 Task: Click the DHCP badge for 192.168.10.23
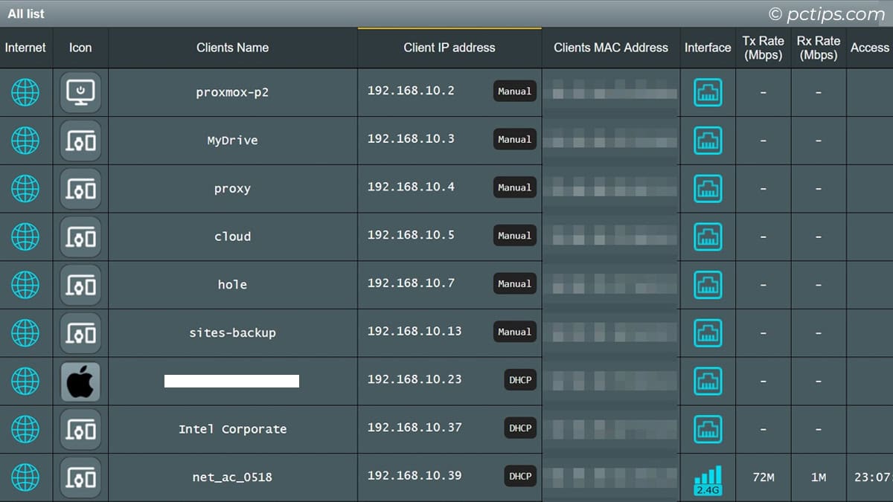(520, 380)
